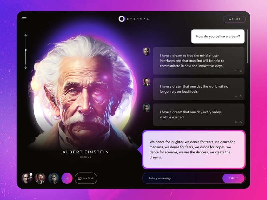The height and width of the screenshot is (200, 267).
Task: Click the low-volume speaker icon below the slider
Action: 25,68
